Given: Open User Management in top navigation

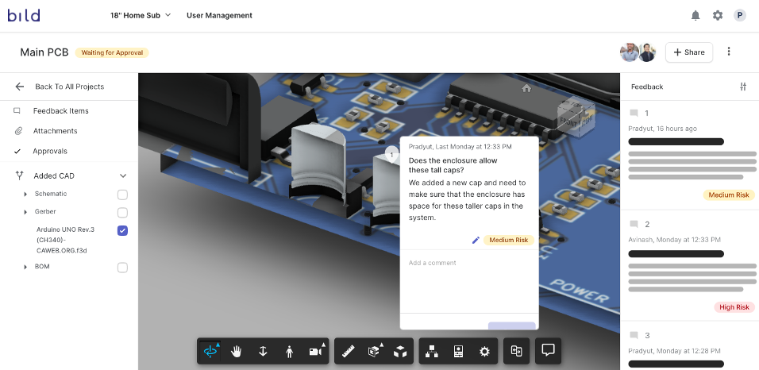Looking at the screenshot, I should pyautogui.click(x=219, y=16).
